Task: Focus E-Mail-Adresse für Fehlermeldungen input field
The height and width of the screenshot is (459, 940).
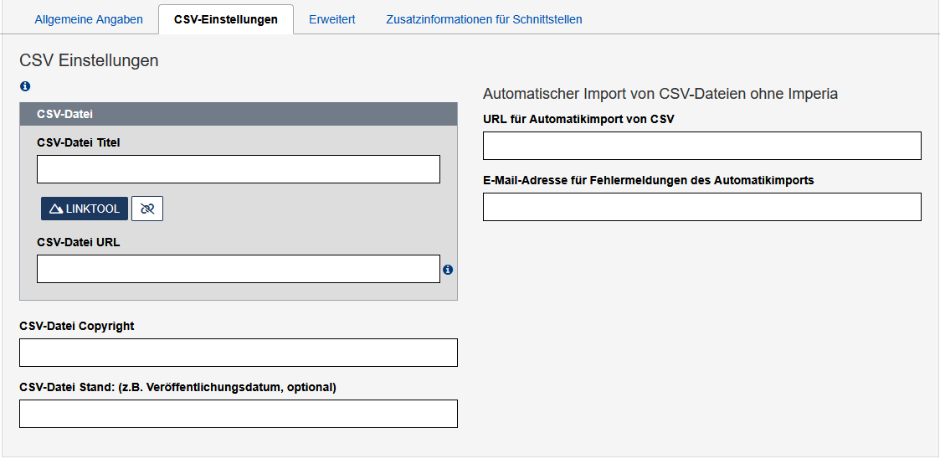Action: click(702, 207)
